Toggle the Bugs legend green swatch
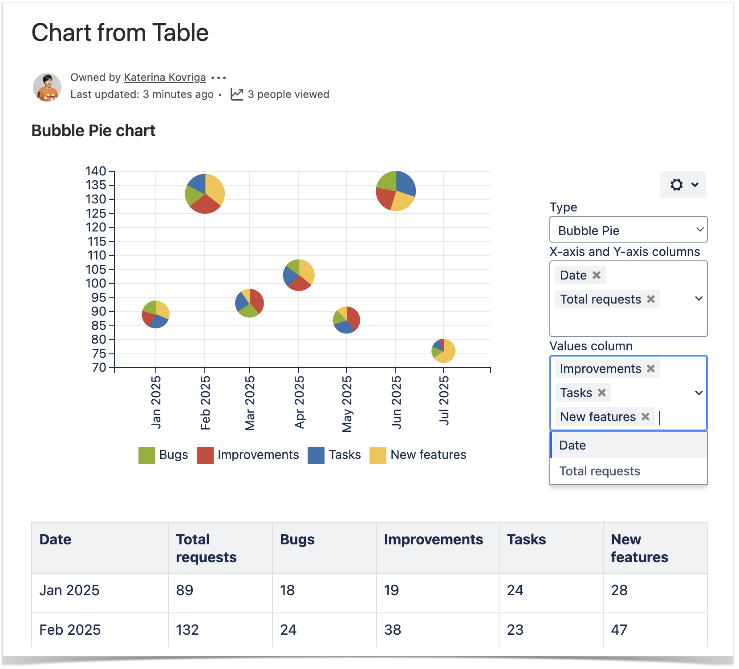This screenshot has height=669, width=739. (x=146, y=455)
